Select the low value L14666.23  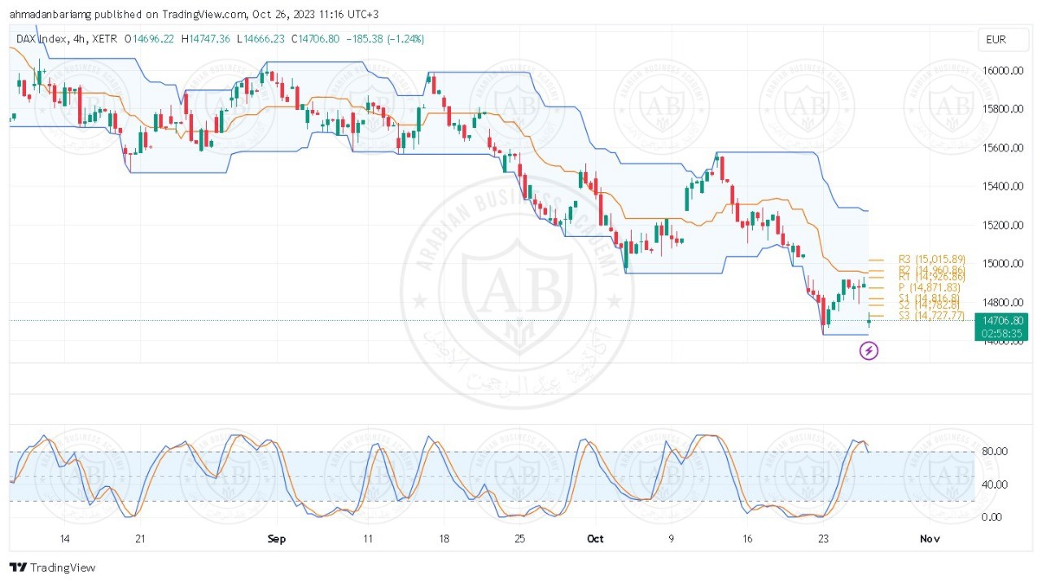[260, 39]
